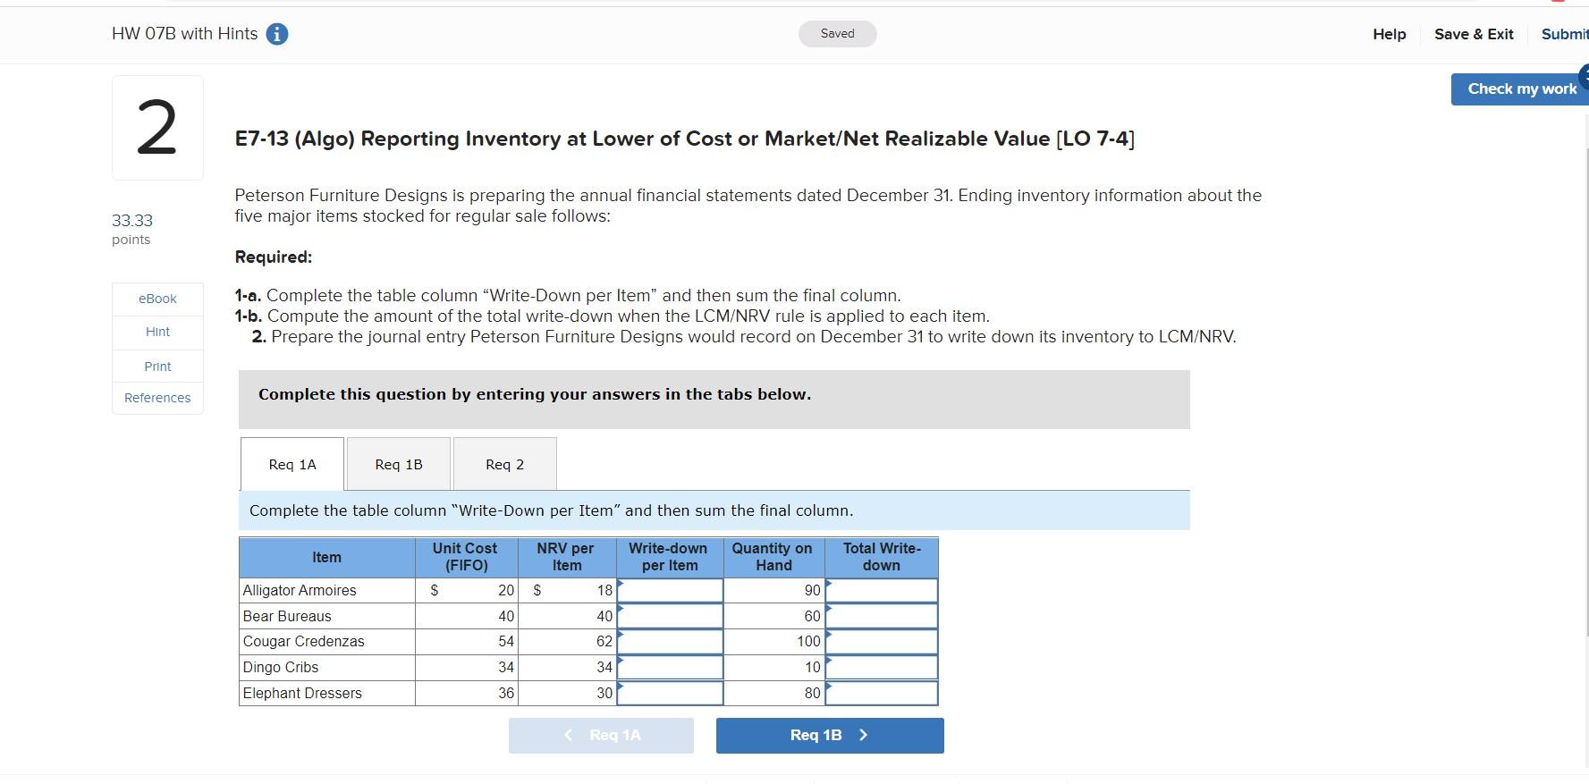Open the References link
The width and height of the screenshot is (1589, 784).
coord(157,398)
